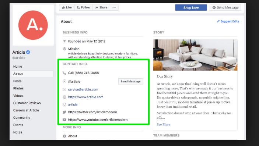259x146 pixels.
Task: Click the envelope email icon
Action: click(64, 89)
